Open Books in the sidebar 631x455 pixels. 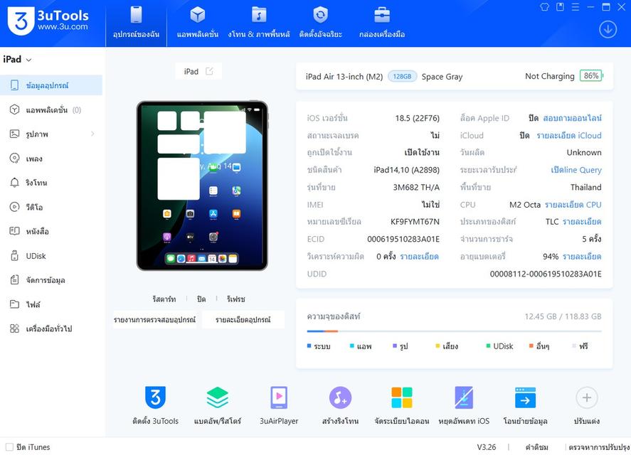(51, 231)
